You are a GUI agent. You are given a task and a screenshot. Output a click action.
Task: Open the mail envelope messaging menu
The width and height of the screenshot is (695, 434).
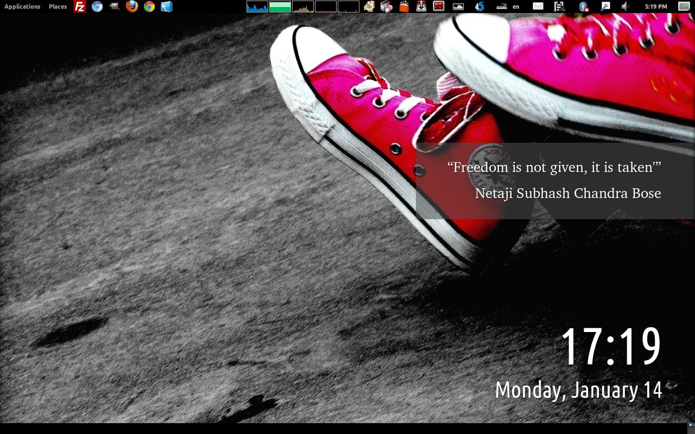click(538, 7)
